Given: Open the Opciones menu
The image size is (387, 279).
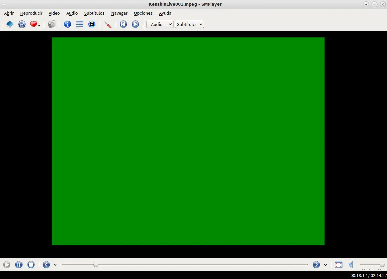Looking at the screenshot, I should [143, 13].
